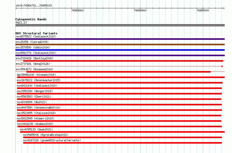Open variant nsv5485006 (ByrskaBishop2022) label
232x153 pixels.
pyautogui.click(x=46, y=135)
